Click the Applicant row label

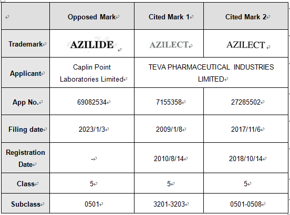[x=26, y=73]
